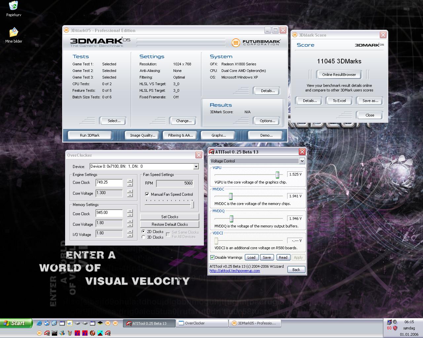Click the VGPU voltage slider handle
Viewport: 423px width, 338px height.
[x=277, y=175]
